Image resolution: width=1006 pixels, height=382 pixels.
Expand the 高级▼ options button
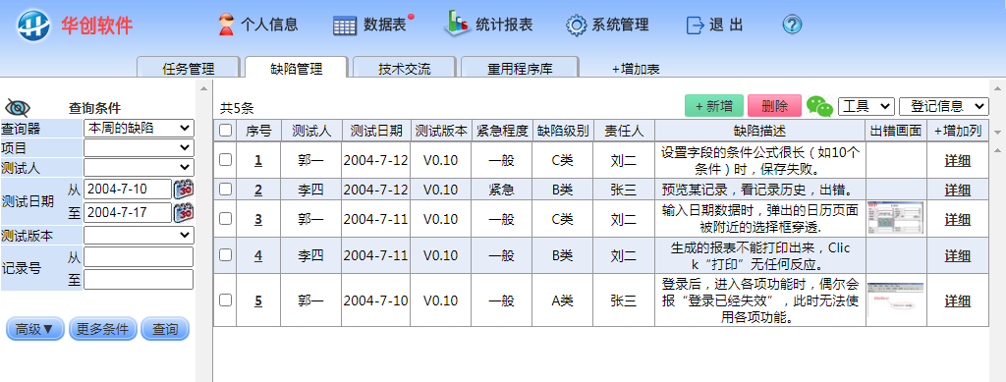[35, 329]
